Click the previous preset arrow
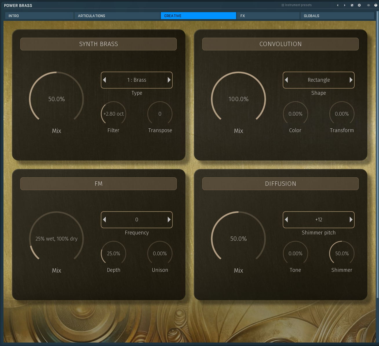Image resolution: width=379 pixels, height=346 pixels. (337, 5)
